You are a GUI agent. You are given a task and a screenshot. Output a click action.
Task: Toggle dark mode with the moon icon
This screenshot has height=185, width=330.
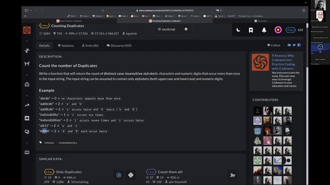[x=238, y=30]
